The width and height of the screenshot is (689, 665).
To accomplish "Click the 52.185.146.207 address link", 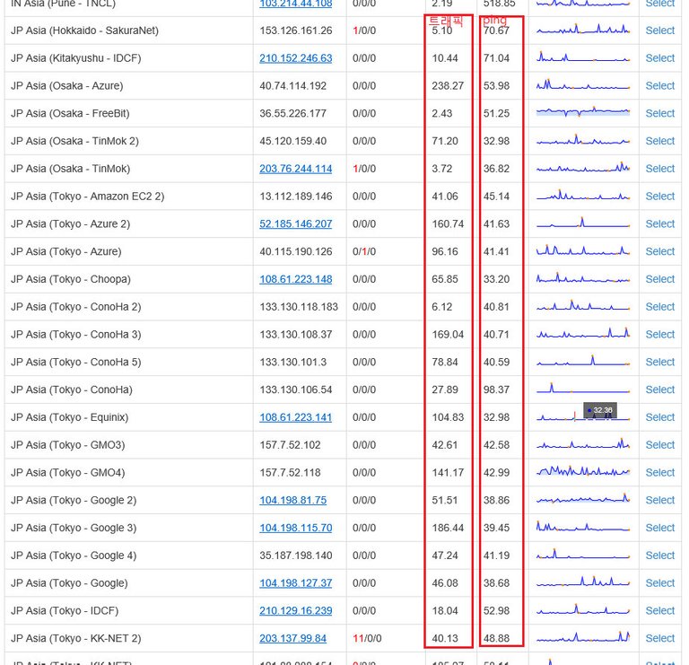I will pos(295,224).
